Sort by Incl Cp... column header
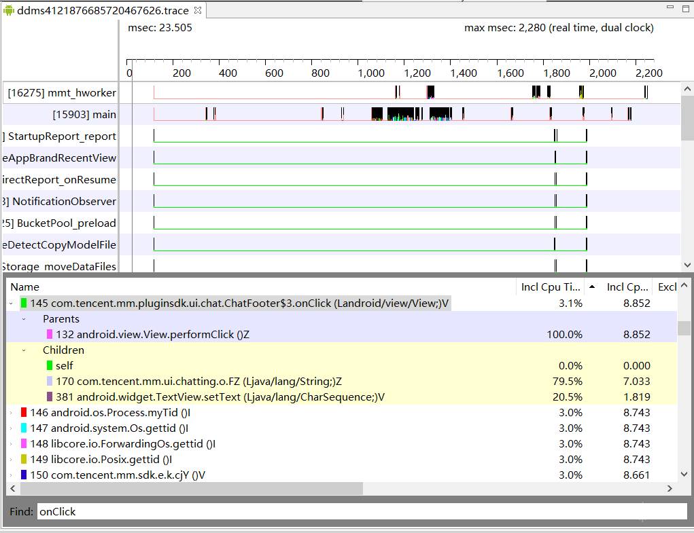 (627, 287)
